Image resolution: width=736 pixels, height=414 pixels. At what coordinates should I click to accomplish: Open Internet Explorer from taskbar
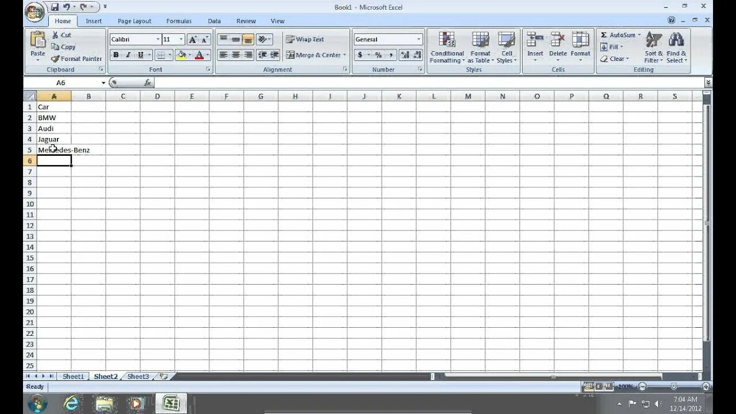click(71, 403)
